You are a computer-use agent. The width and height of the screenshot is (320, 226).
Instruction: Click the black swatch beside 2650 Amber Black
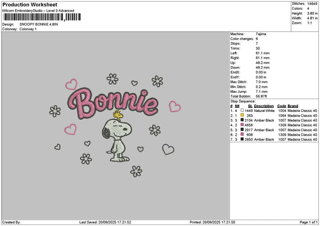242,139
